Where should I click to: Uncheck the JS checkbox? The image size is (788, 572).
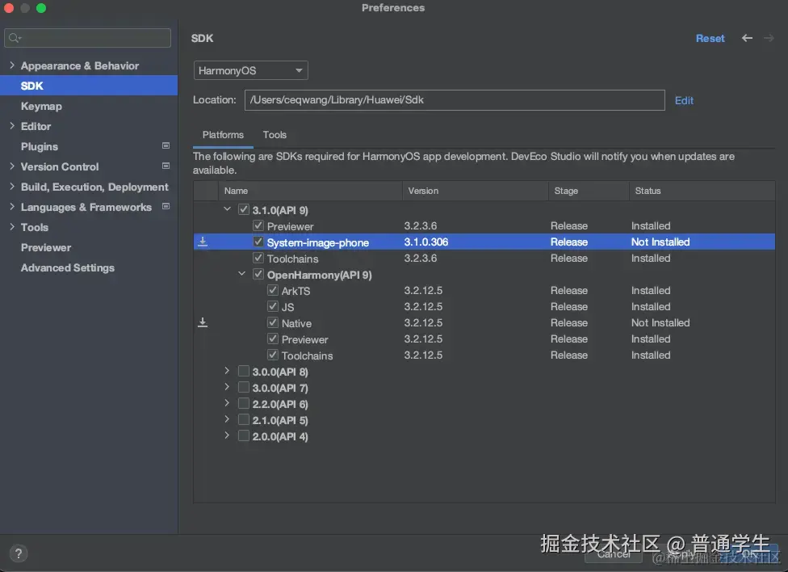pos(273,306)
